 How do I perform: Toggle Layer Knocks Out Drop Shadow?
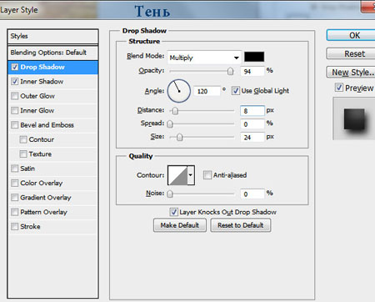(173, 212)
